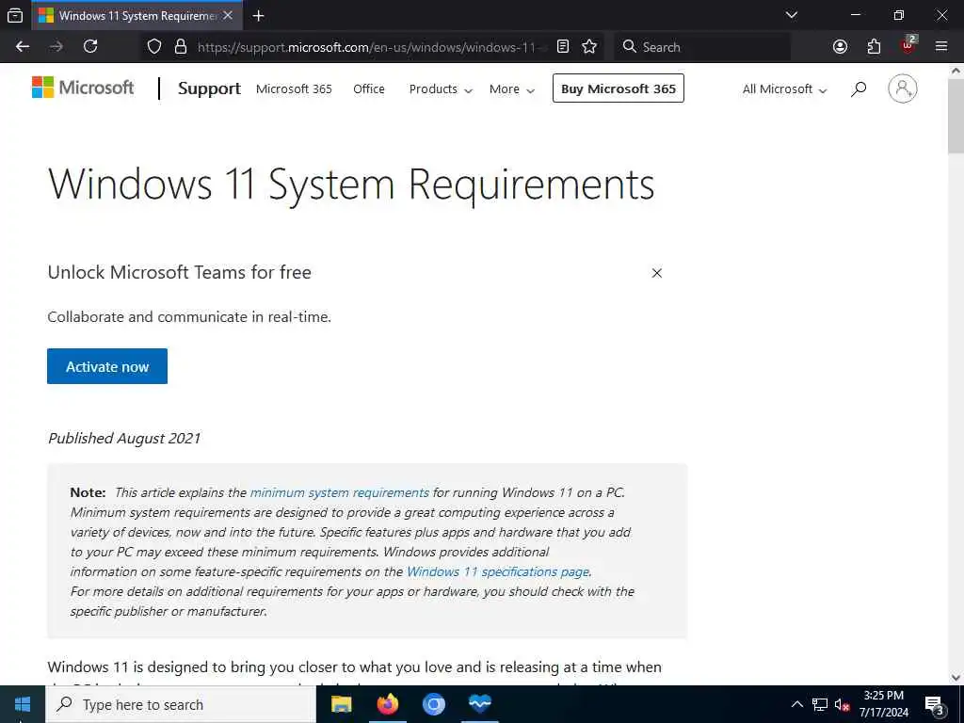Open the Firefox hamburger menu

click(941, 47)
